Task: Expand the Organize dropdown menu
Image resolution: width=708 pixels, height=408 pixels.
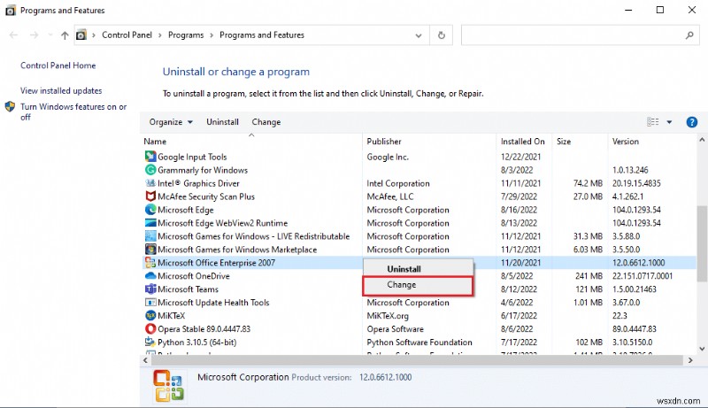Action: pos(171,122)
